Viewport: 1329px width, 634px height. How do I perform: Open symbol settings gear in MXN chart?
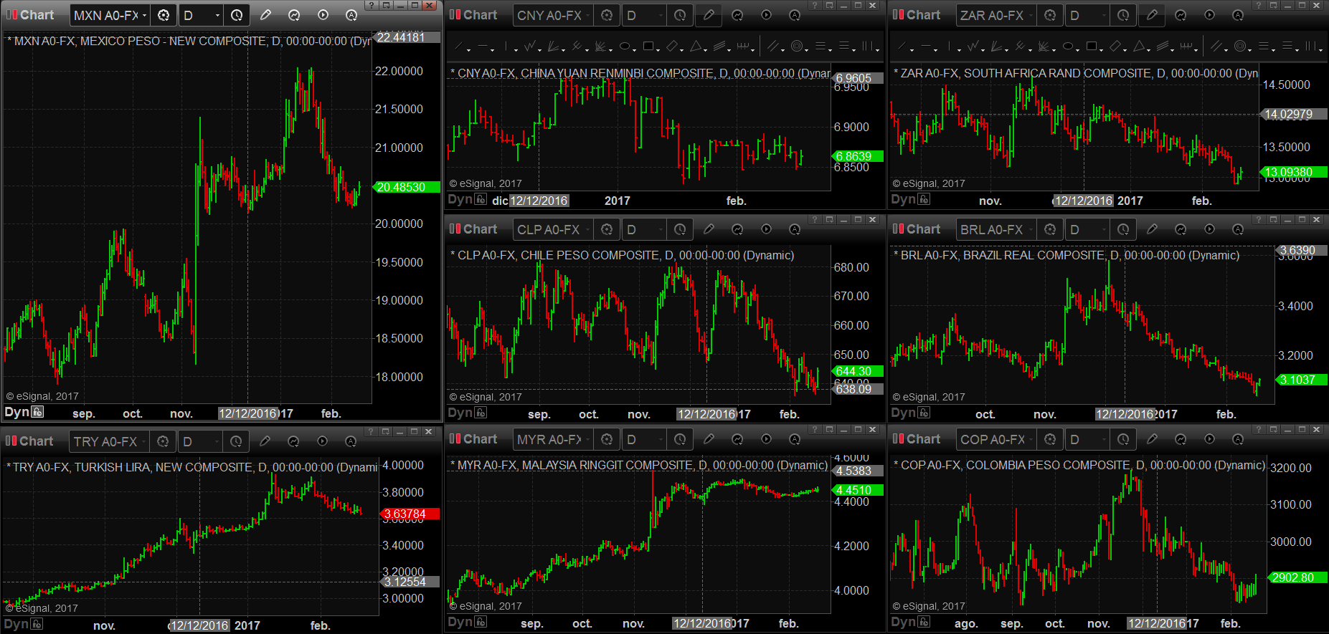(164, 15)
